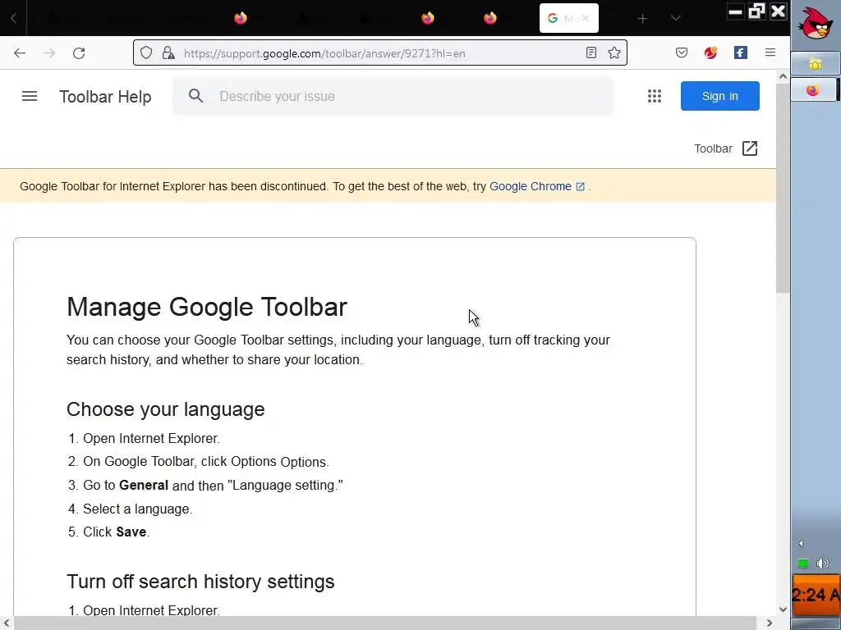The width and height of the screenshot is (841, 630).
Task: Open the Google apps grid
Action: 655,96
